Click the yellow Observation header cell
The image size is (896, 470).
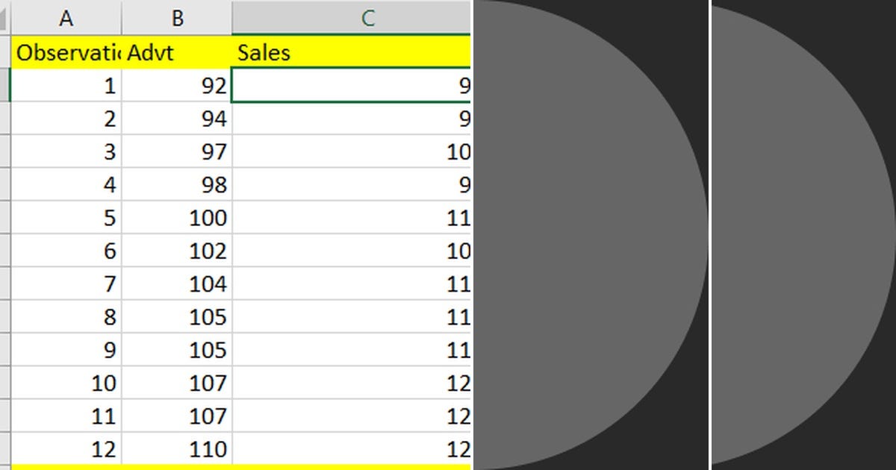66,52
